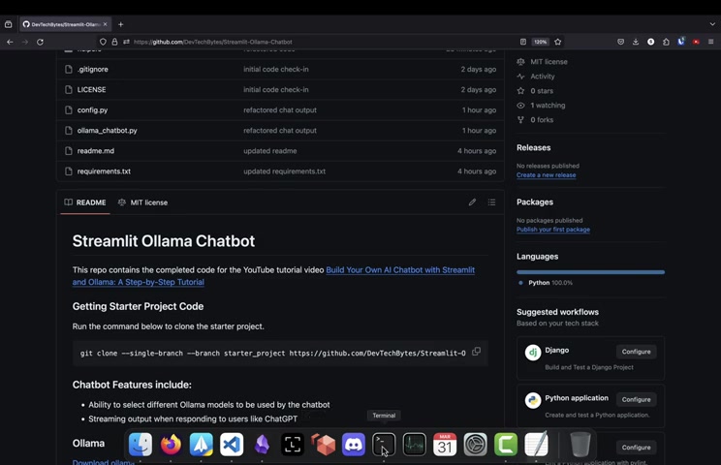This screenshot has width=721, height=465.
Task: Open Finder from the dock
Action: pyautogui.click(x=141, y=445)
